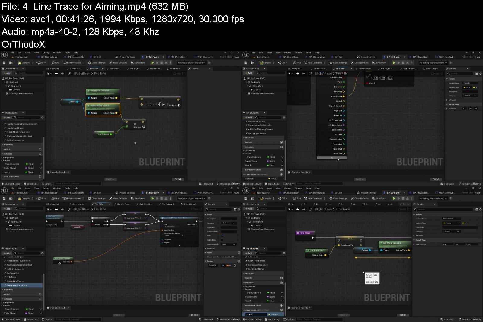
Task: Toggle Hide Unrelated in the Get Forward Vector window
Action: [72, 63]
